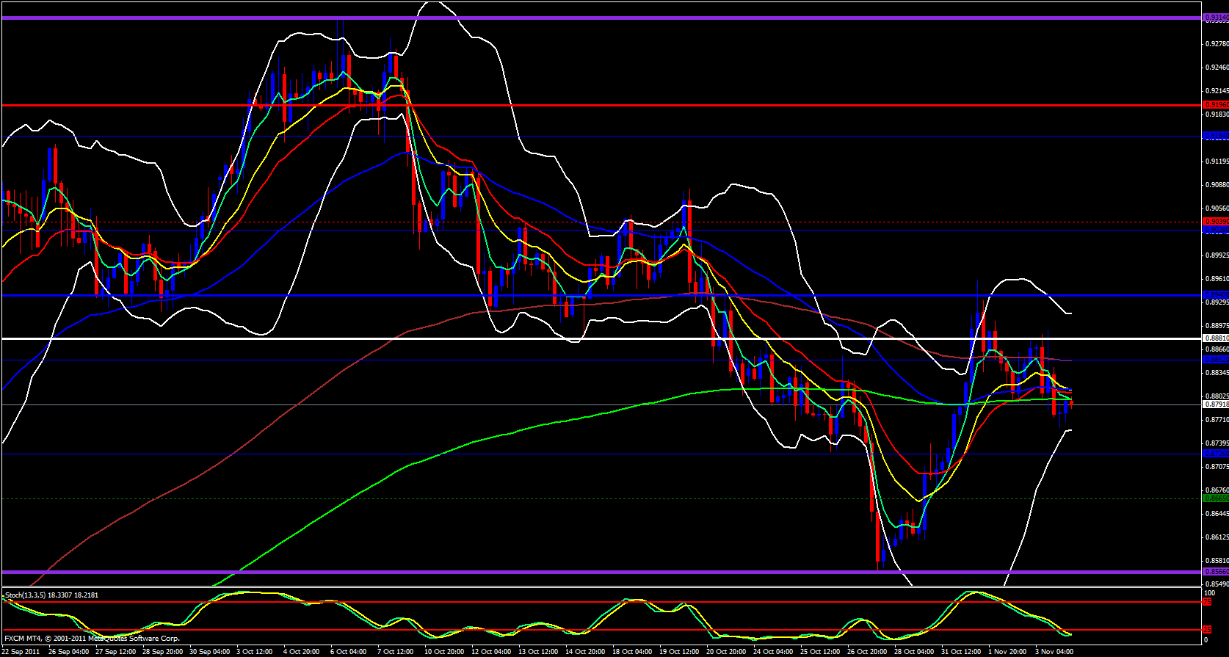1229x657 pixels.
Task: Click the Stochastic 25 level marker
Action: 1206,630
